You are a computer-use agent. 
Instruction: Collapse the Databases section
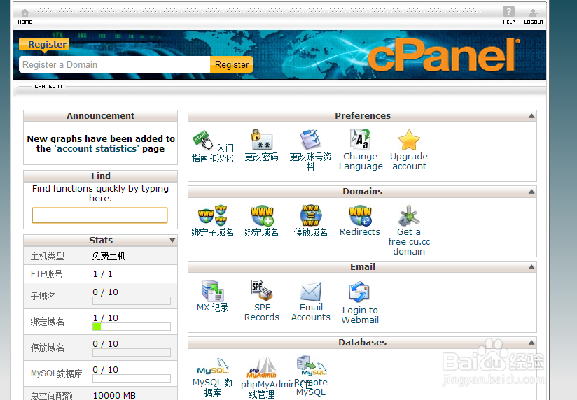(531, 342)
